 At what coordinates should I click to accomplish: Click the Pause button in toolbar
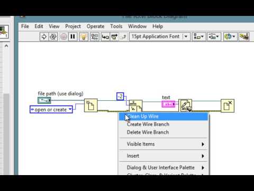point(72,37)
